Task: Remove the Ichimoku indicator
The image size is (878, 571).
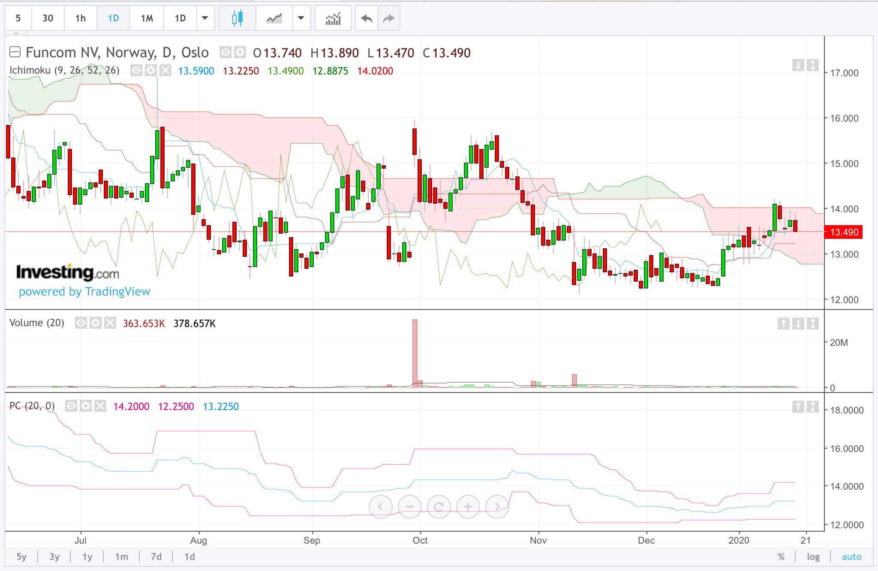Action: point(165,71)
